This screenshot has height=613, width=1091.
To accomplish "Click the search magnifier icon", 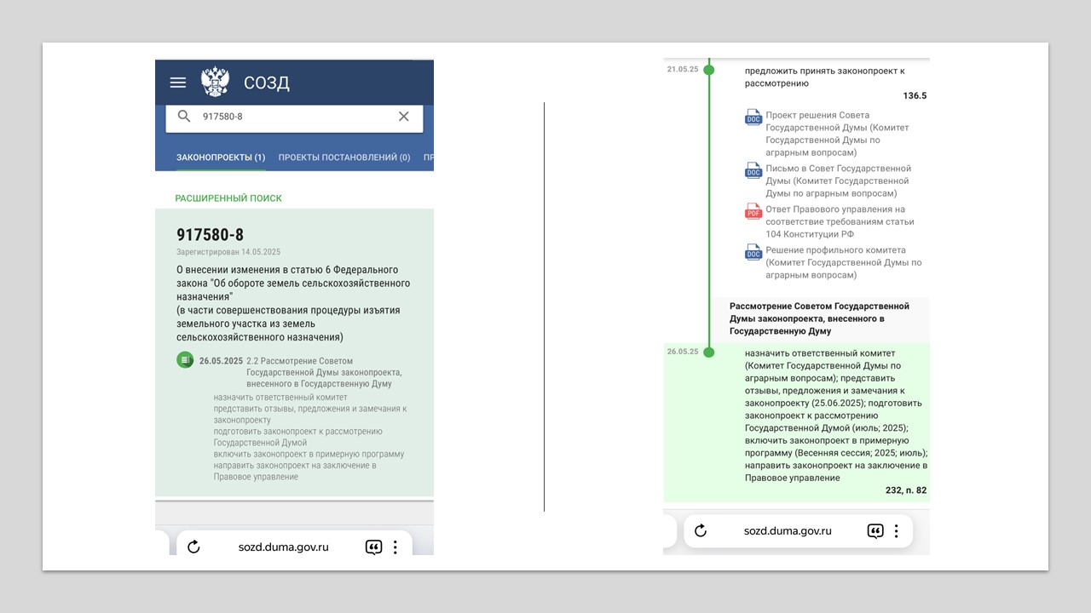I will point(184,117).
